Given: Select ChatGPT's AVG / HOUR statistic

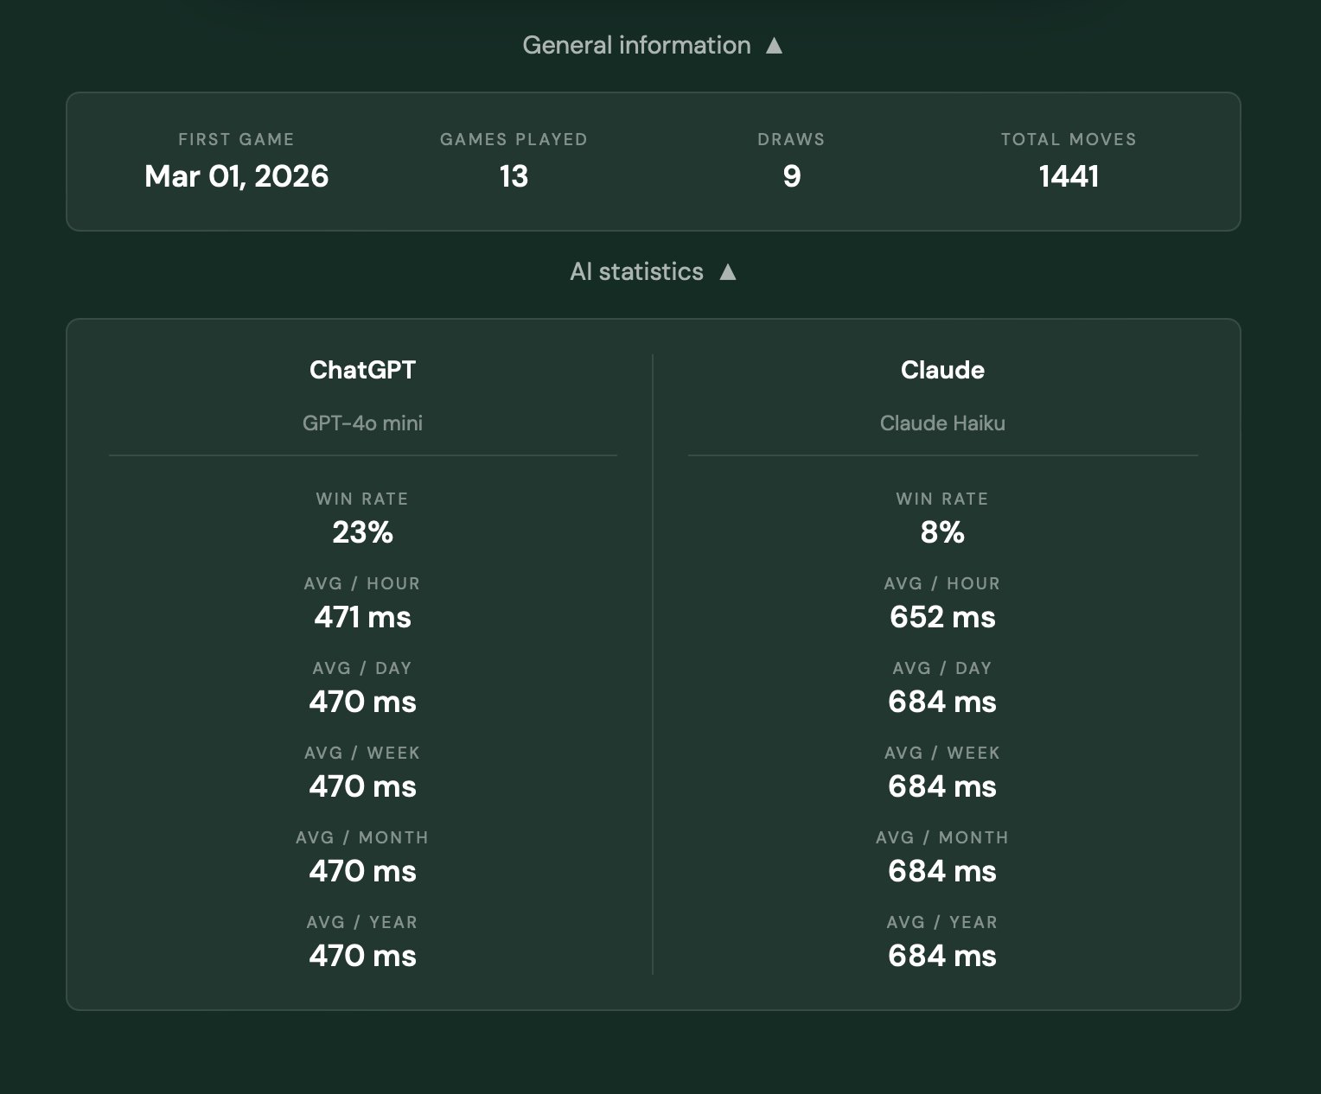Looking at the screenshot, I should click(x=362, y=617).
